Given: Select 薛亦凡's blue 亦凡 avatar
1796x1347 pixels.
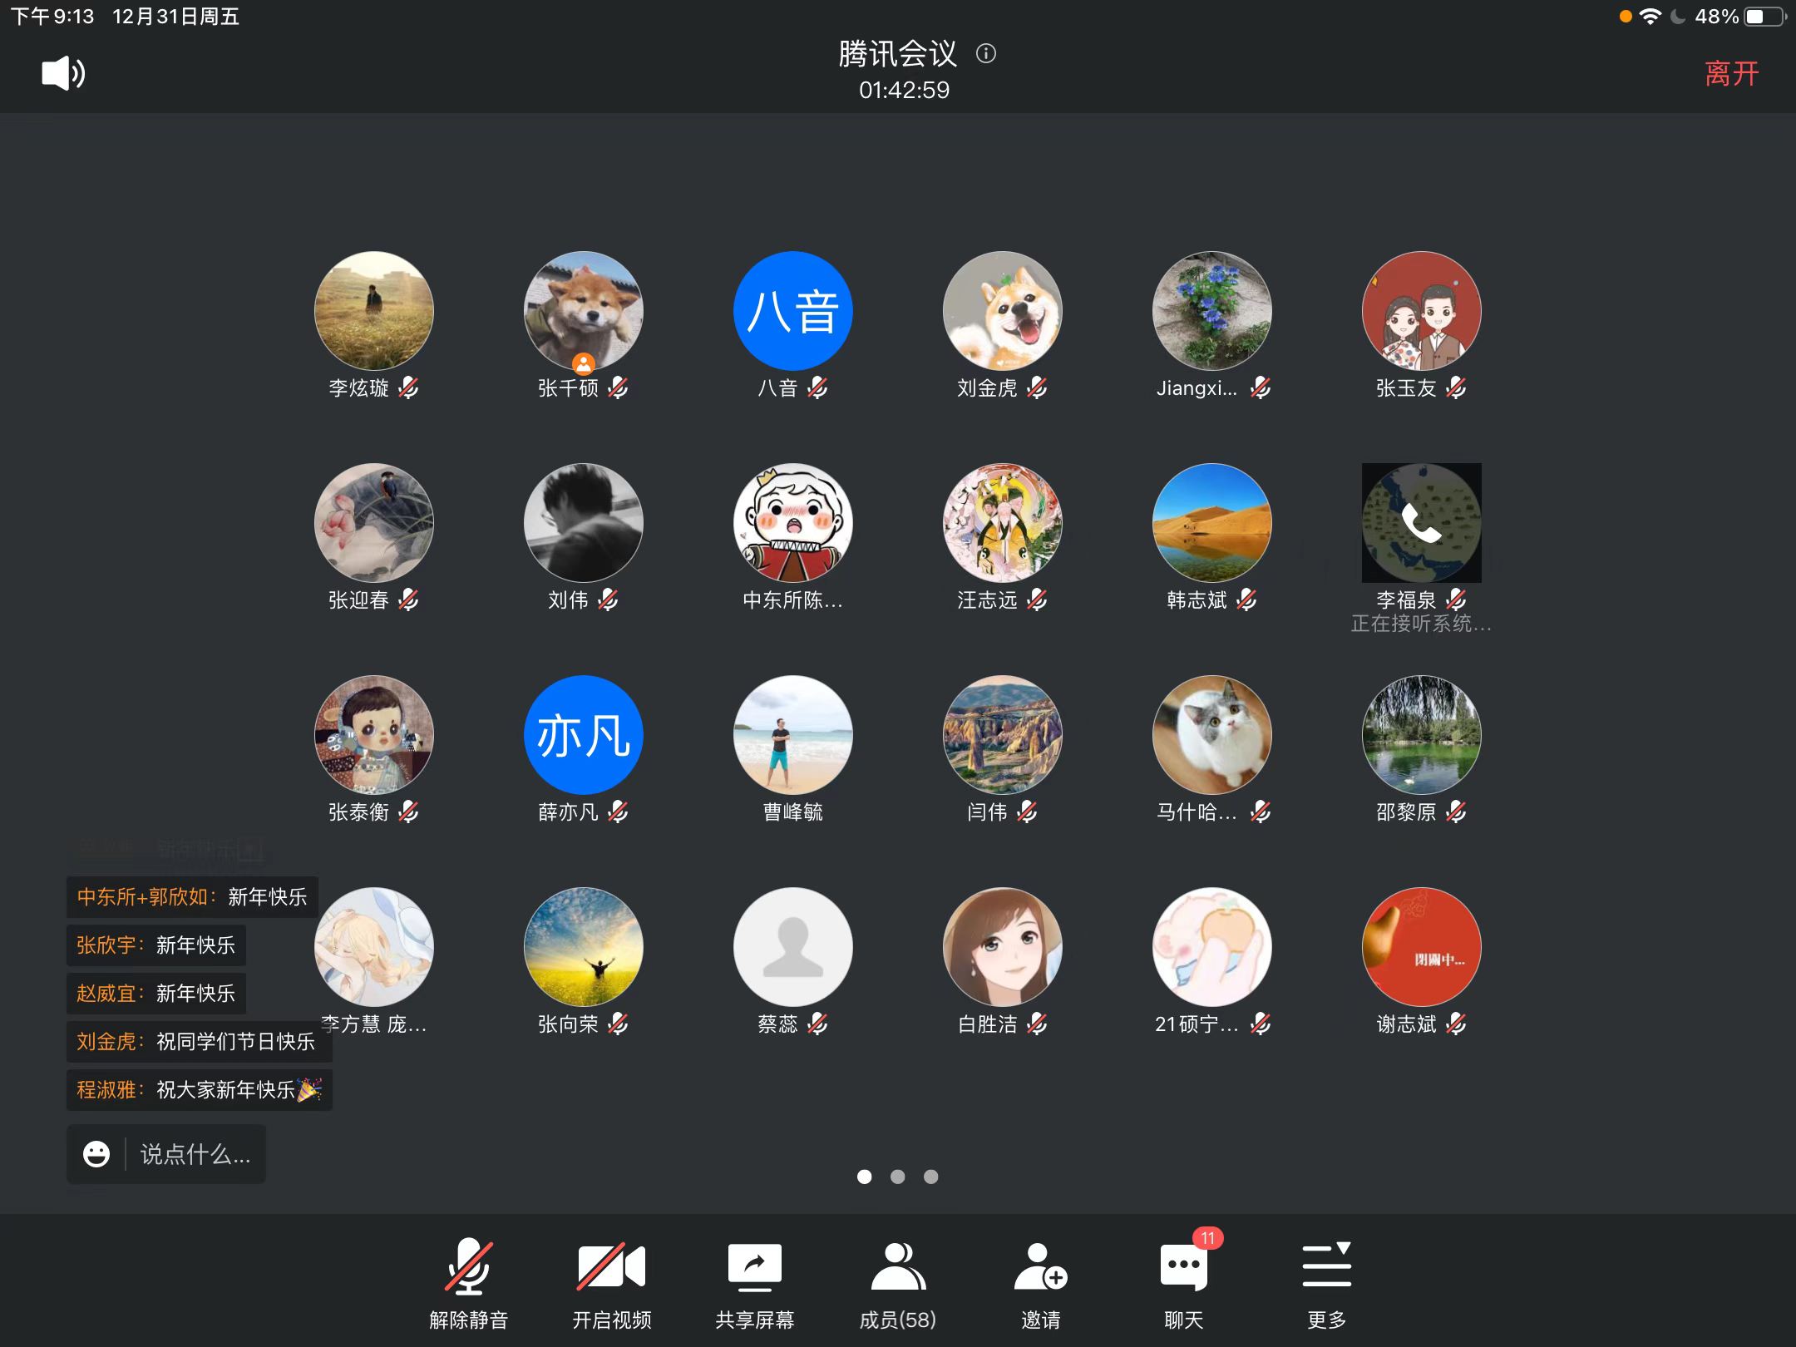Looking at the screenshot, I should pyautogui.click(x=583, y=735).
